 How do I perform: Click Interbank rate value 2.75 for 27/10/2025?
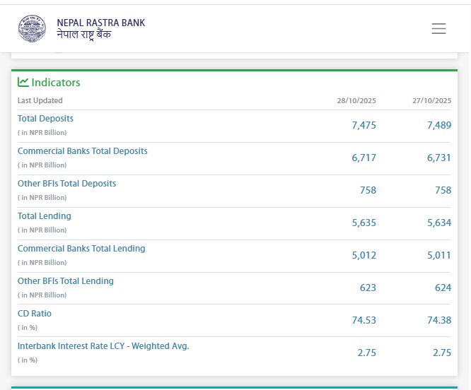coord(441,353)
